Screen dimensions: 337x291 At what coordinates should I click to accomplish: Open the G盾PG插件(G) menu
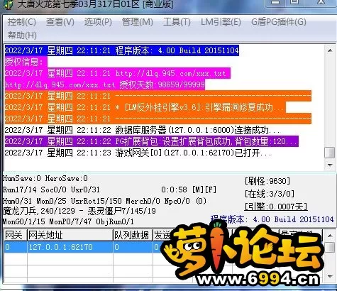coord(279,22)
